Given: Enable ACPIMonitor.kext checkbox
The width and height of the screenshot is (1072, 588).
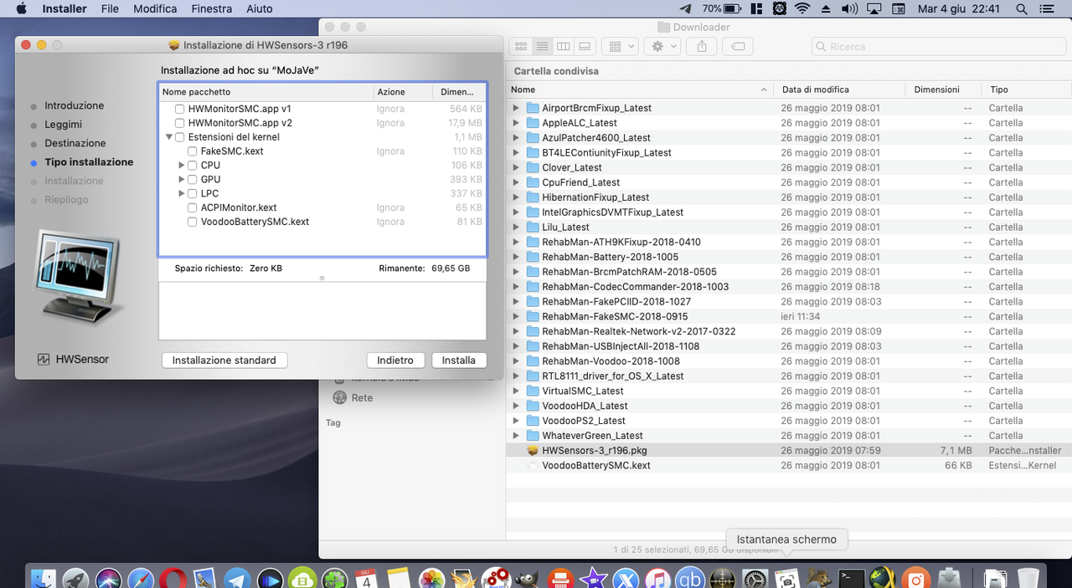Looking at the screenshot, I should tap(193, 207).
